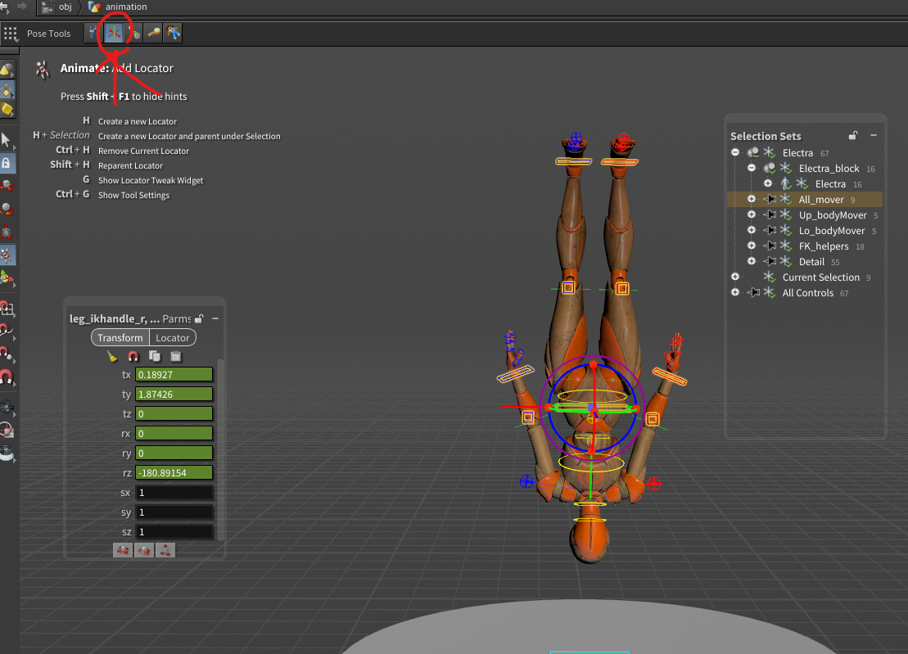908x654 pixels.
Task: Expand the Lo_bodyMover set
Action: [752, 230]
